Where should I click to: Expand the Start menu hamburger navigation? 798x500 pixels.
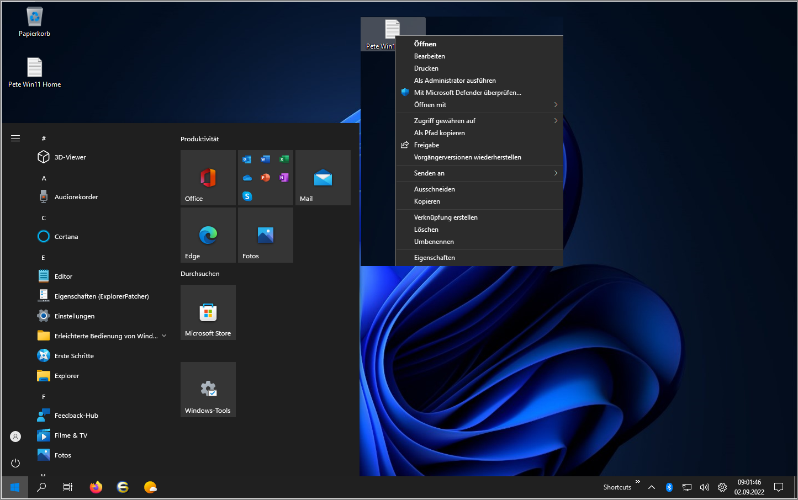pyautogui.click(x=15, y=138)
